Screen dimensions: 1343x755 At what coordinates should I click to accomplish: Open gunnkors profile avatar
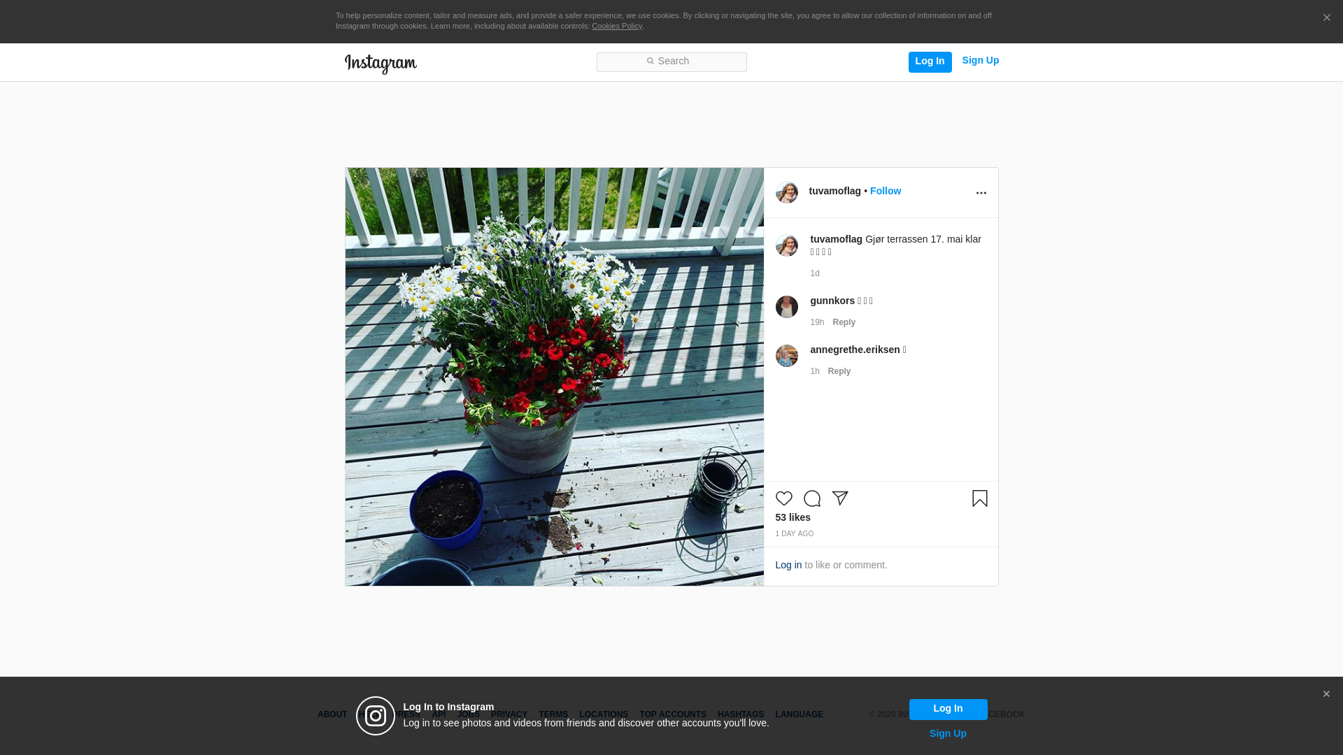(x=787, y=307)
